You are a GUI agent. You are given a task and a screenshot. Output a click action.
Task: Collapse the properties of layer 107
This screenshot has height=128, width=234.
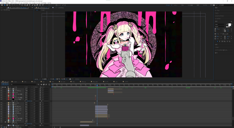click(7, 99)
